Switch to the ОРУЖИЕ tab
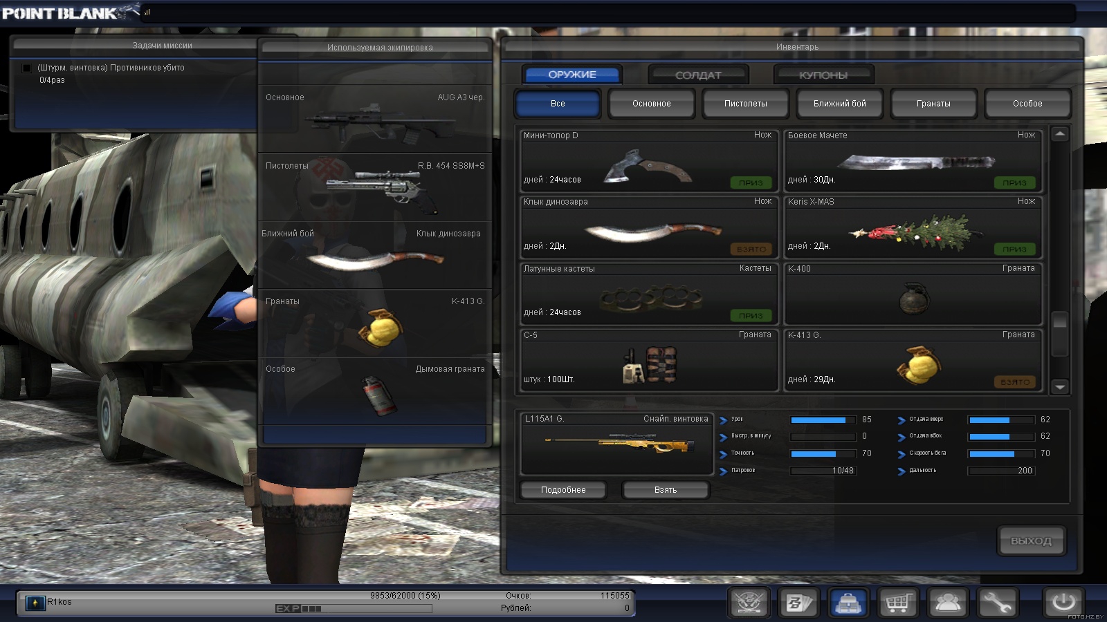 coord(572,75)
